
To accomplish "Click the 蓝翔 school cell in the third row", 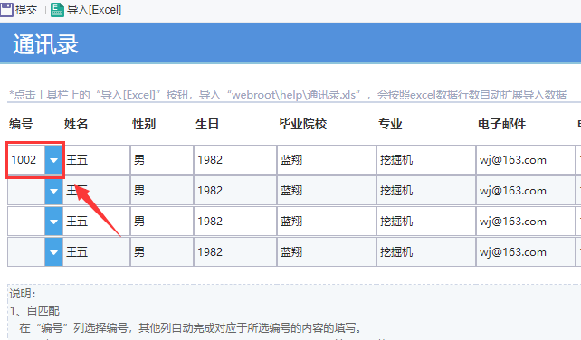I will [327, 222].
